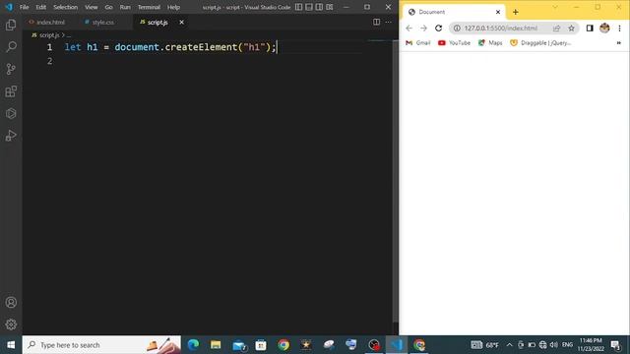
Task: Open the Run and Debug view
Action: [x=11, y=136]
